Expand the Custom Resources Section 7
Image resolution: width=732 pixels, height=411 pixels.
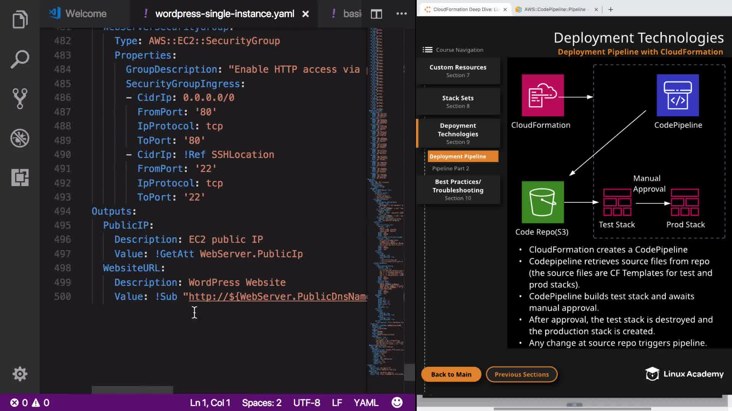coord(457,71)
